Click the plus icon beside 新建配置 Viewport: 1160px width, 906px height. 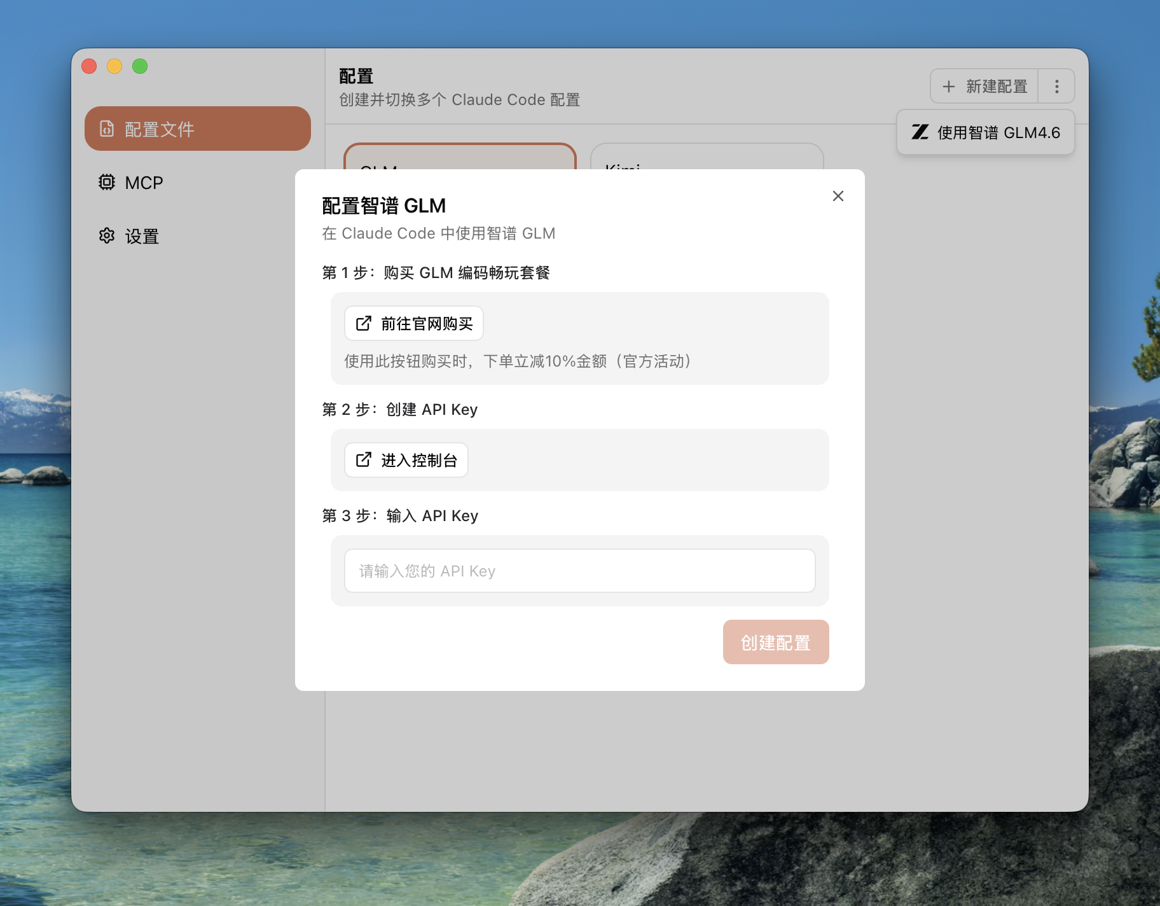(948, 87)
